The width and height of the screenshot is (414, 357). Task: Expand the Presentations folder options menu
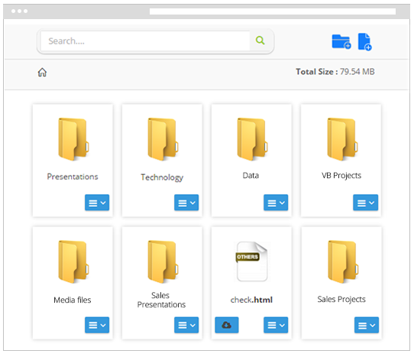pyautogui.click(x=97, y=203)
